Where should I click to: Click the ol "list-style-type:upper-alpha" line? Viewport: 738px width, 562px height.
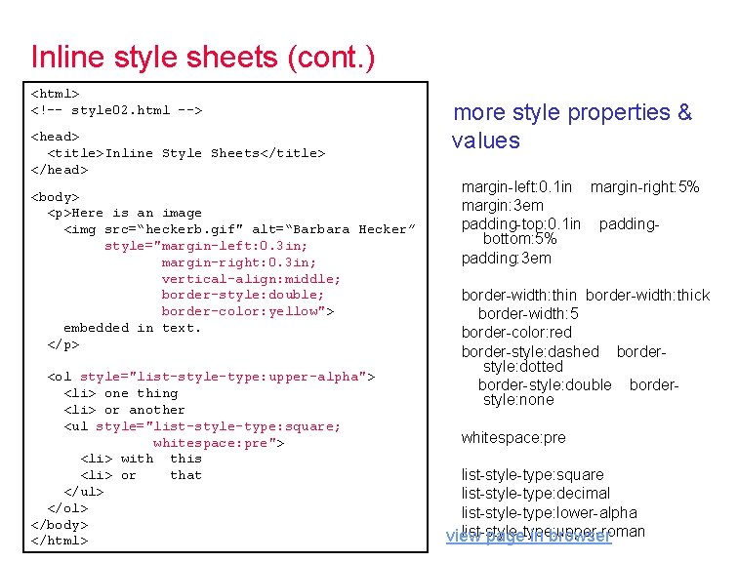point(211,377)
